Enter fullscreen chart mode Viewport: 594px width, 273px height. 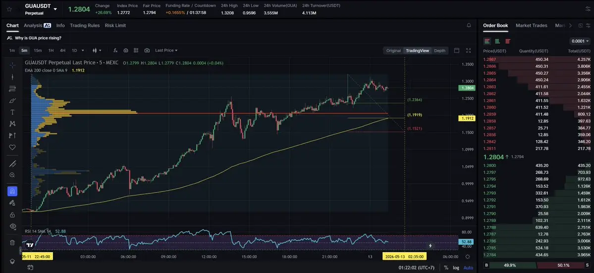(x=468, y=51)
